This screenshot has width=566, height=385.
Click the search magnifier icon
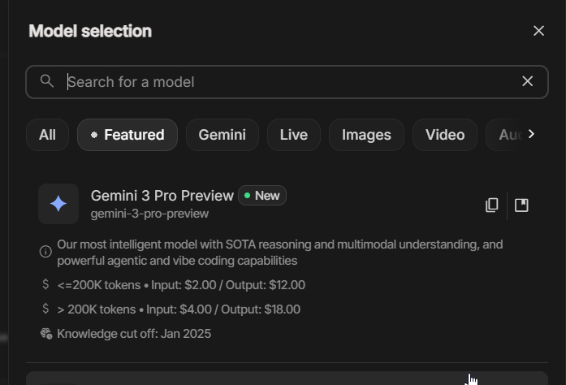pyautogui.click(x=47, y=81)
